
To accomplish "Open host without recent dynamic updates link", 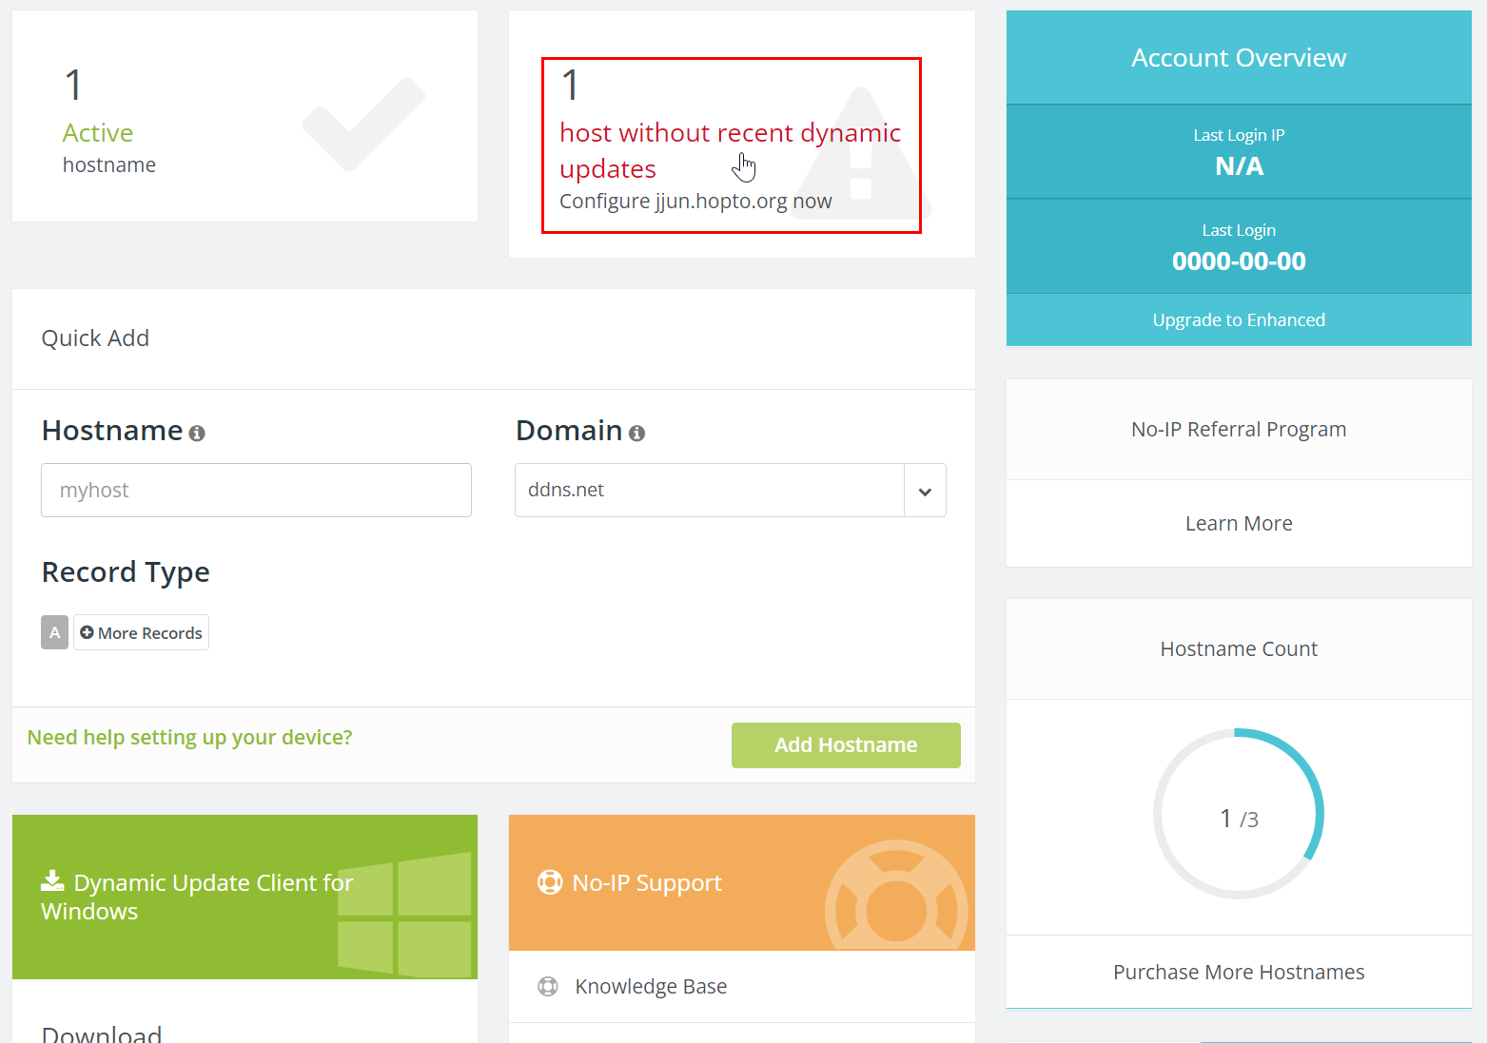I will point(730,150).
